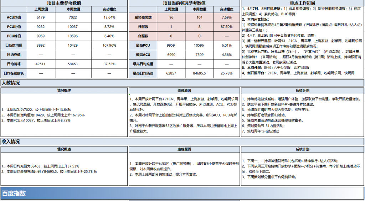
Task: Click the line 本周PCU为10037
Action: (x=36, y=120)
